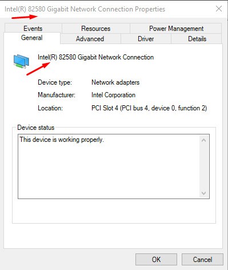
Task: Switch to the Events tab
Action: [x=33, y=29]
